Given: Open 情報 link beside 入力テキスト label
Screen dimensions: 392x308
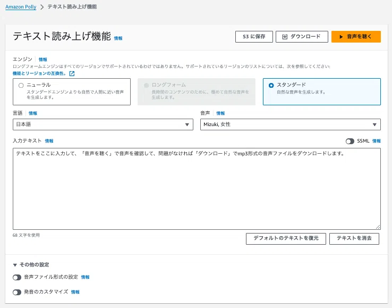Looking at the screenshot, I should coord(49,141).
